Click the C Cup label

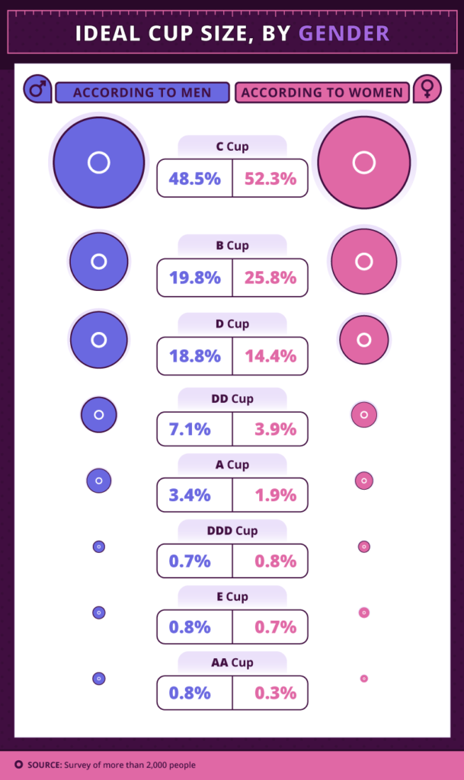pyautogui.click(x=232, y=146)
